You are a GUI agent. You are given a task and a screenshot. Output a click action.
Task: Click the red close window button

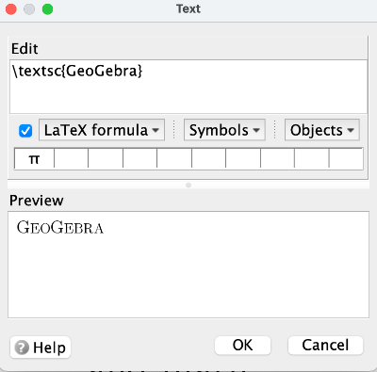11,9
